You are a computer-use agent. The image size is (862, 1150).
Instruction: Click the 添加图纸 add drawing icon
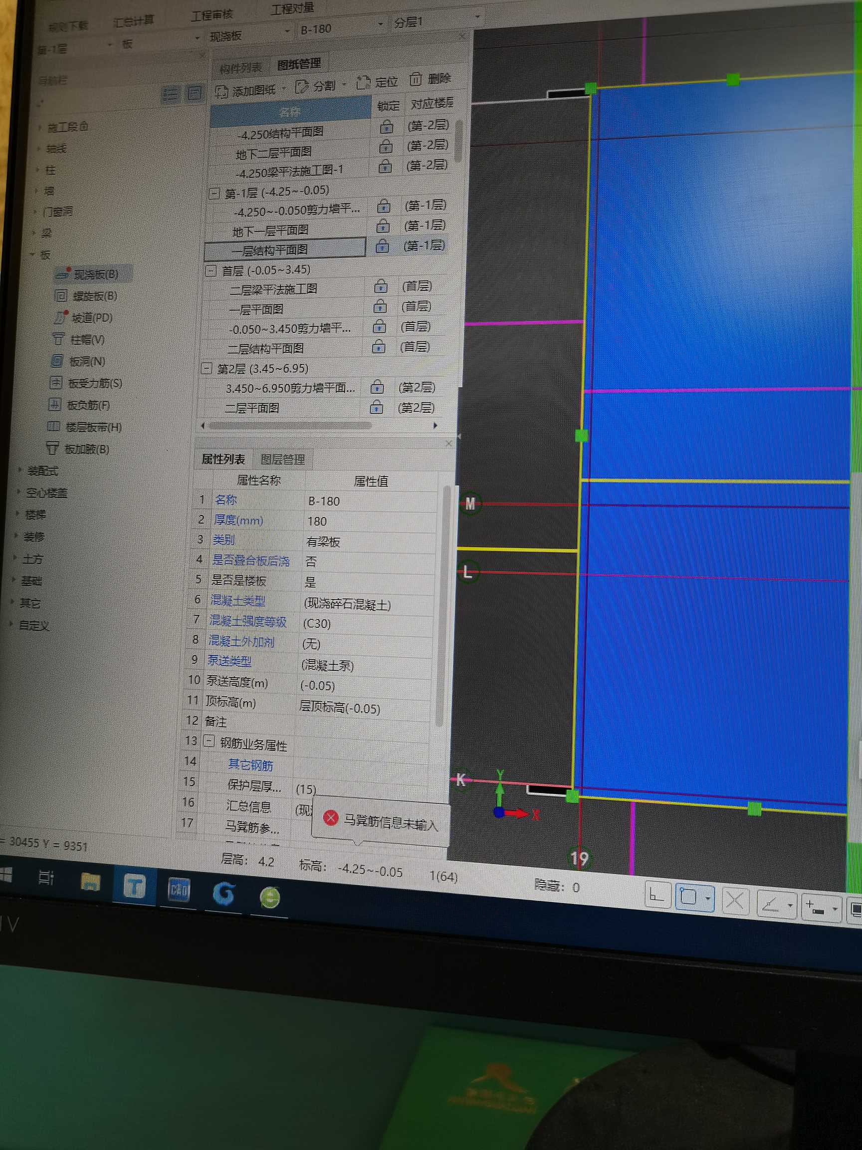(222, 92)
